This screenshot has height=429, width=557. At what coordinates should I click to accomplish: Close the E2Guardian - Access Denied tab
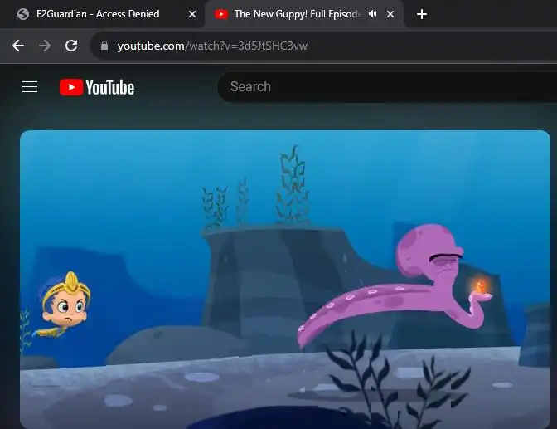192,14
